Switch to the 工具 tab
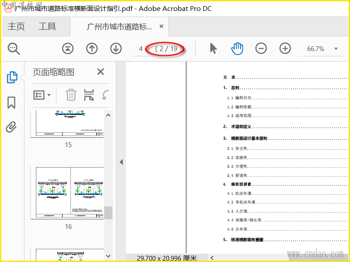Screen dimensions: 350x262 pyautogui.click(x=47, y=26)
